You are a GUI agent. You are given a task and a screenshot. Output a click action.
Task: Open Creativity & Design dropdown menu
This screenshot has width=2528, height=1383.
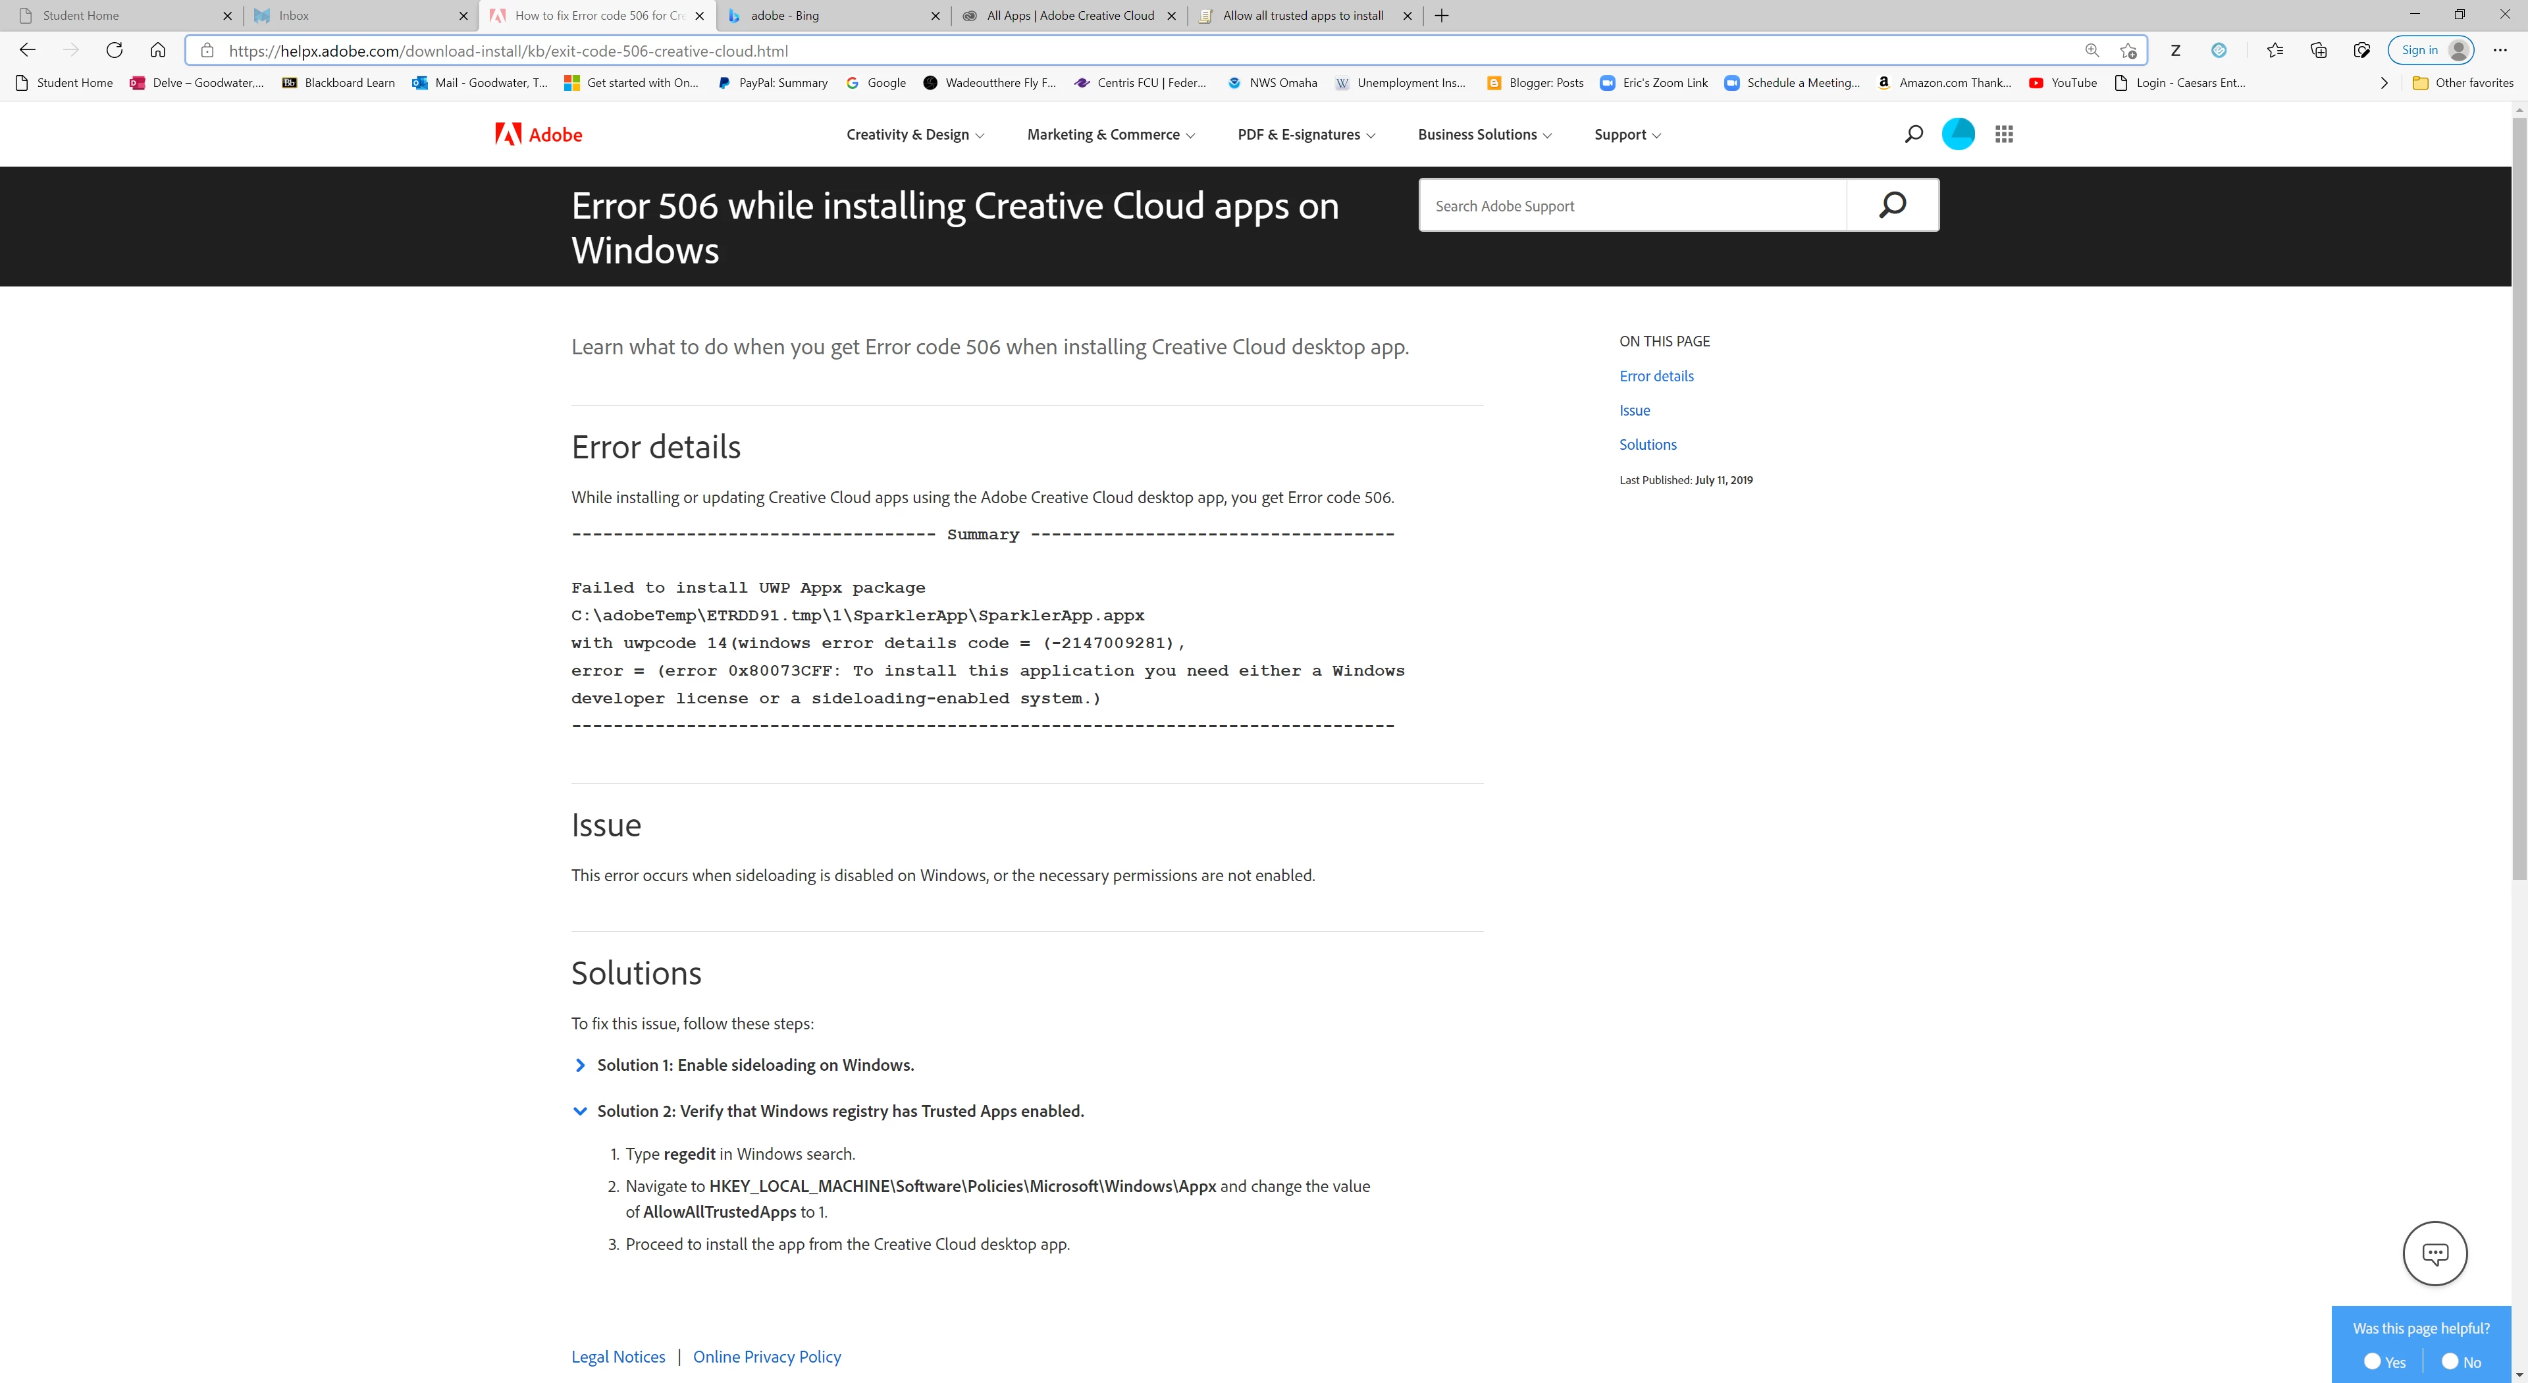tap(914, 134)
